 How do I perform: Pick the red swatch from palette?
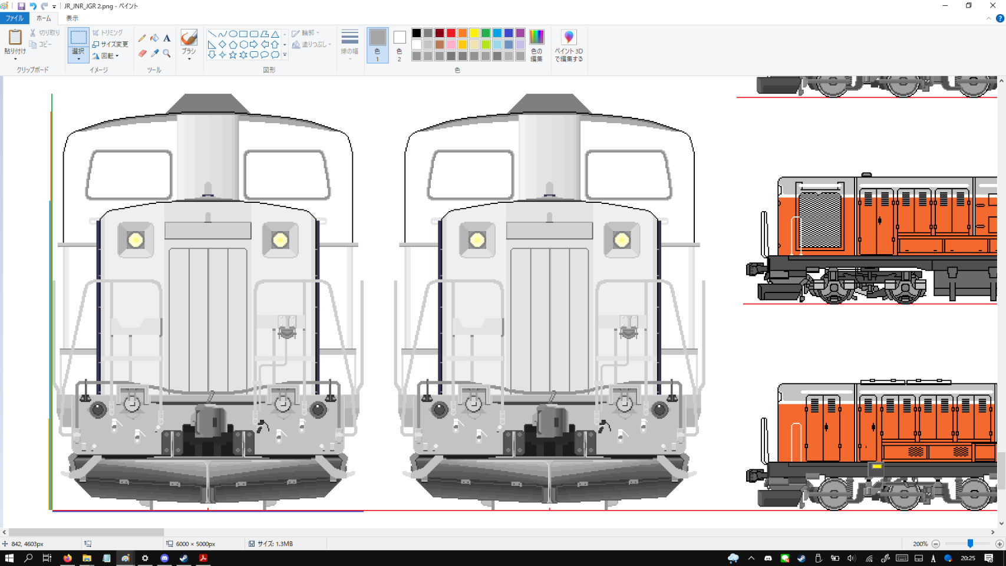tap(451, 33)
